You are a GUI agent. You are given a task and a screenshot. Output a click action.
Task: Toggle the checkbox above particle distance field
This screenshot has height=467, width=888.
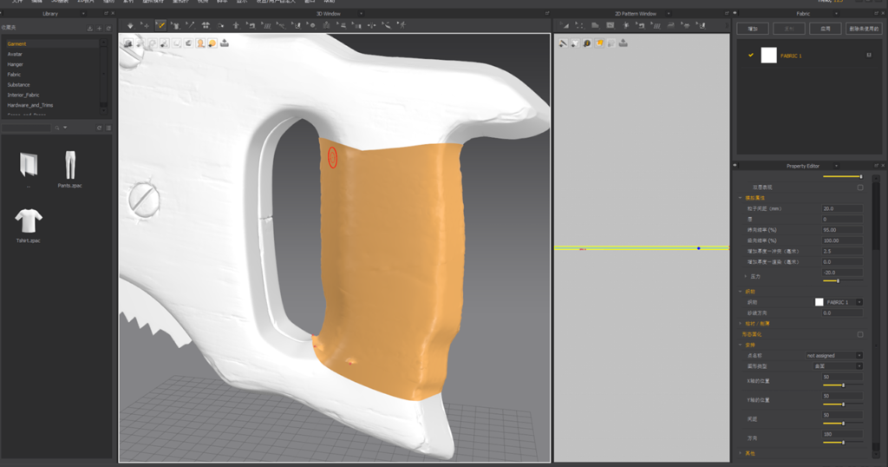(x=859, y=187)
